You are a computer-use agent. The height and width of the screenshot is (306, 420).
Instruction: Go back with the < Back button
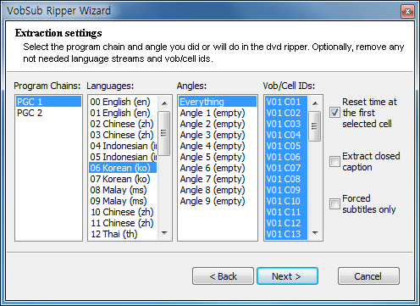click(223, 276)
